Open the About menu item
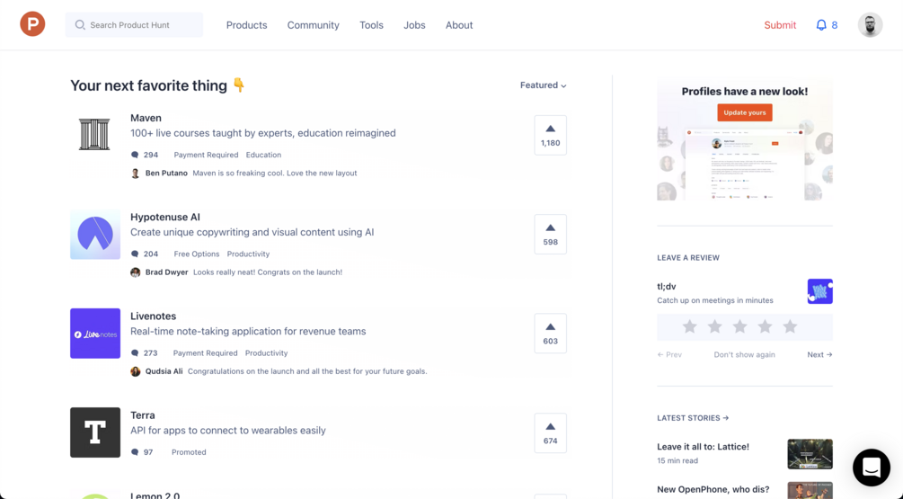Image resolution: width=903 pixels, height=499 pixels. point(459,25)
